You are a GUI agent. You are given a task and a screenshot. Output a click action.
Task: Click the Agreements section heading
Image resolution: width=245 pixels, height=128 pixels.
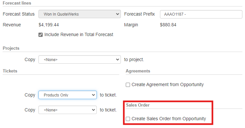tap(138, 71)
